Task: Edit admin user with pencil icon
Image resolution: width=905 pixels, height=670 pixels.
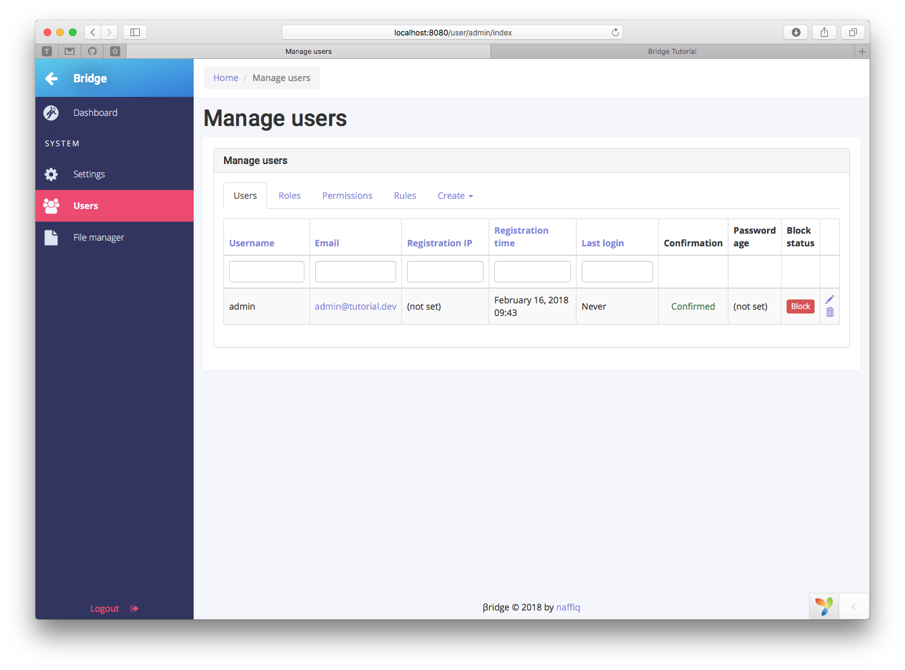Action: (x=830, y=300)
